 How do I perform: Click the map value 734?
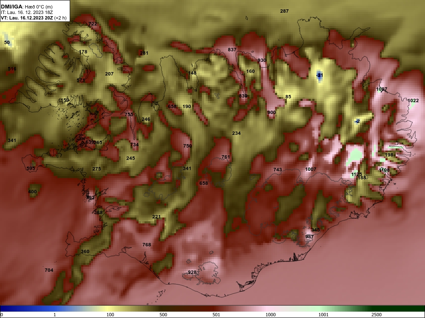pyautogui.click(x=134, y=145)
